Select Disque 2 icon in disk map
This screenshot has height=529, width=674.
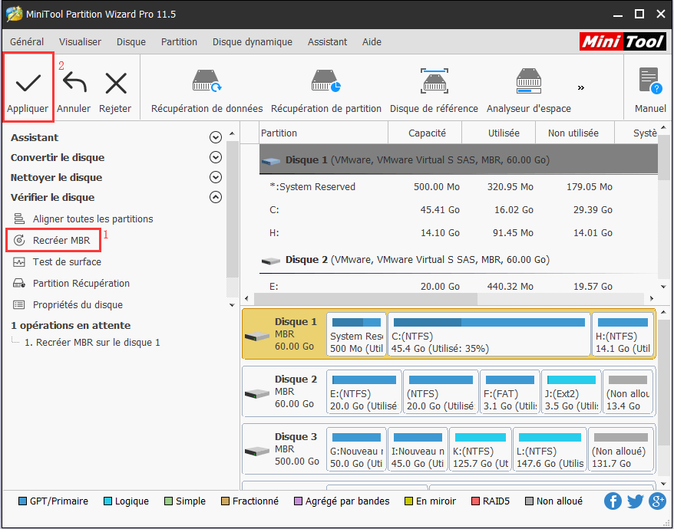257,393
